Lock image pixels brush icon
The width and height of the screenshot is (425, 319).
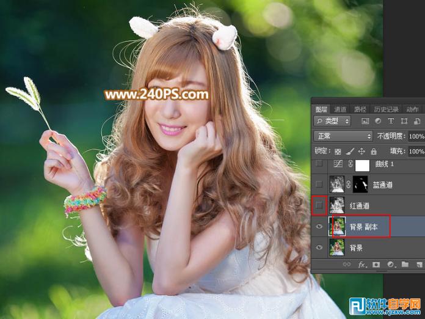350,151
